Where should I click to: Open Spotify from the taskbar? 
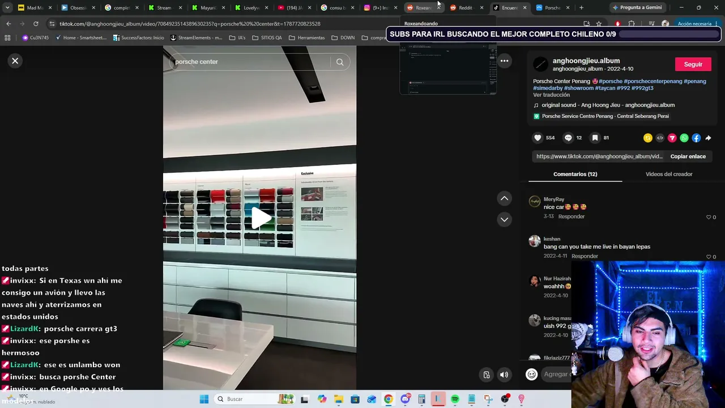(455, 399)
